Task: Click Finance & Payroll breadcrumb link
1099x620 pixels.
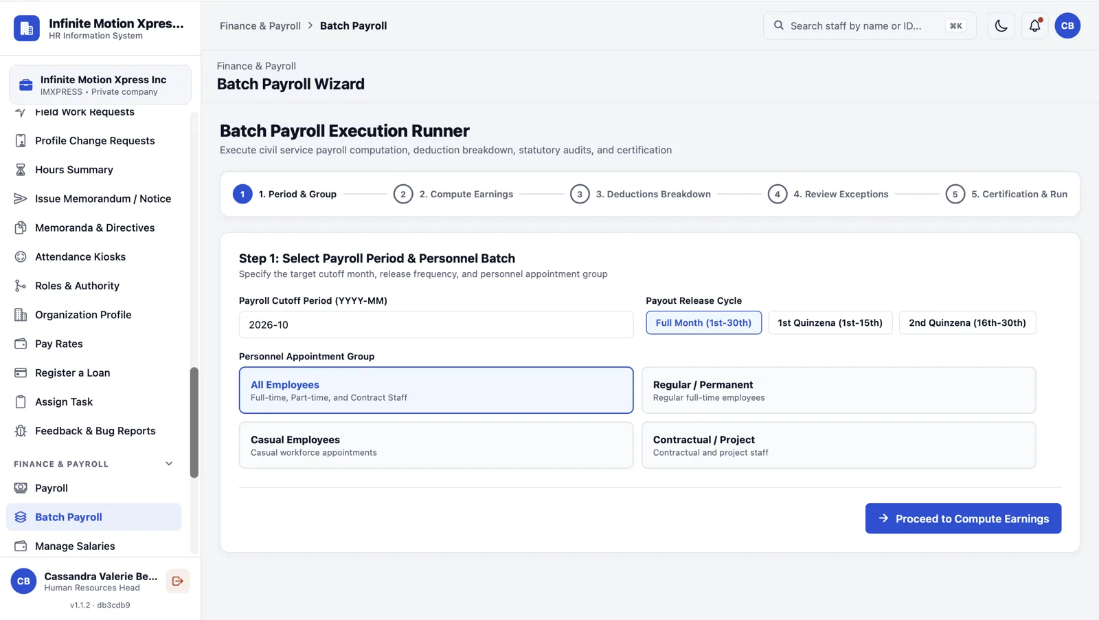Action: (260, 26)
